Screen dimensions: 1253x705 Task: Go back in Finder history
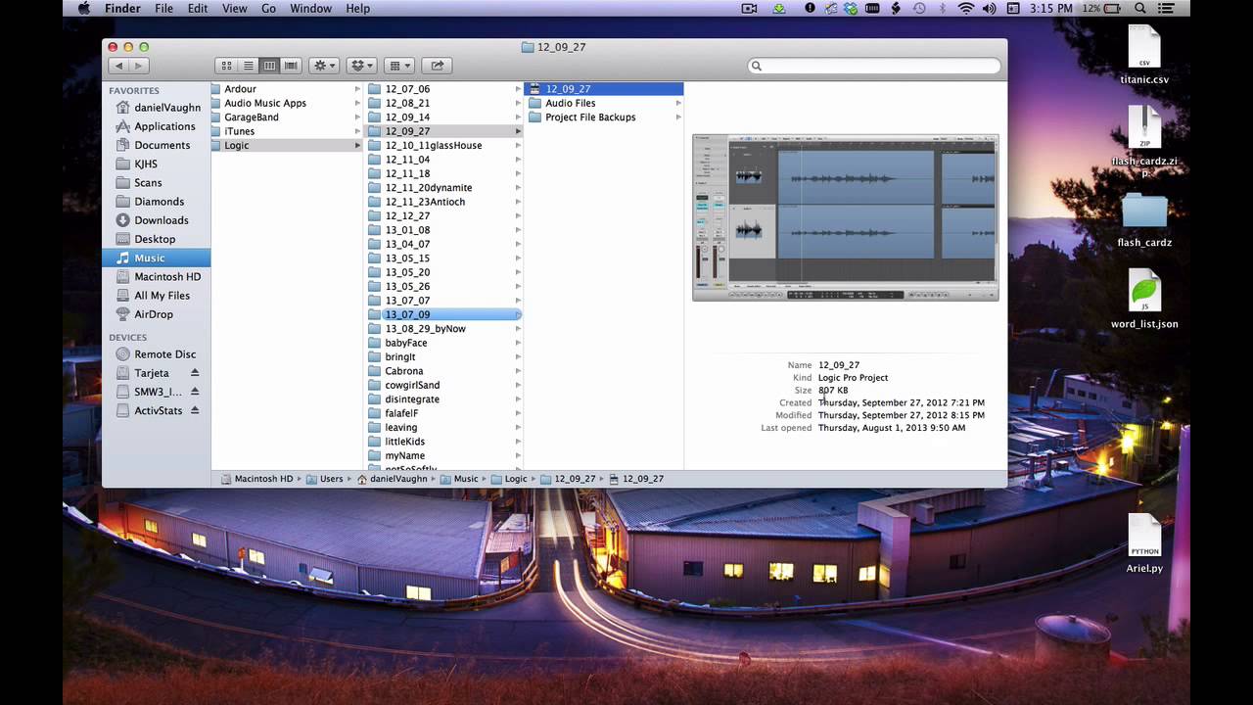119,66
